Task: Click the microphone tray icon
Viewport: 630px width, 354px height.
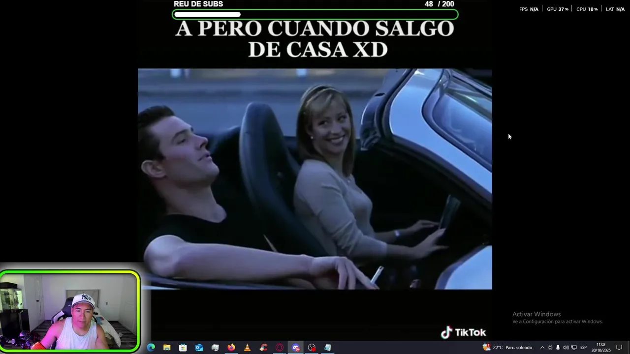Action: click(558, 348)
